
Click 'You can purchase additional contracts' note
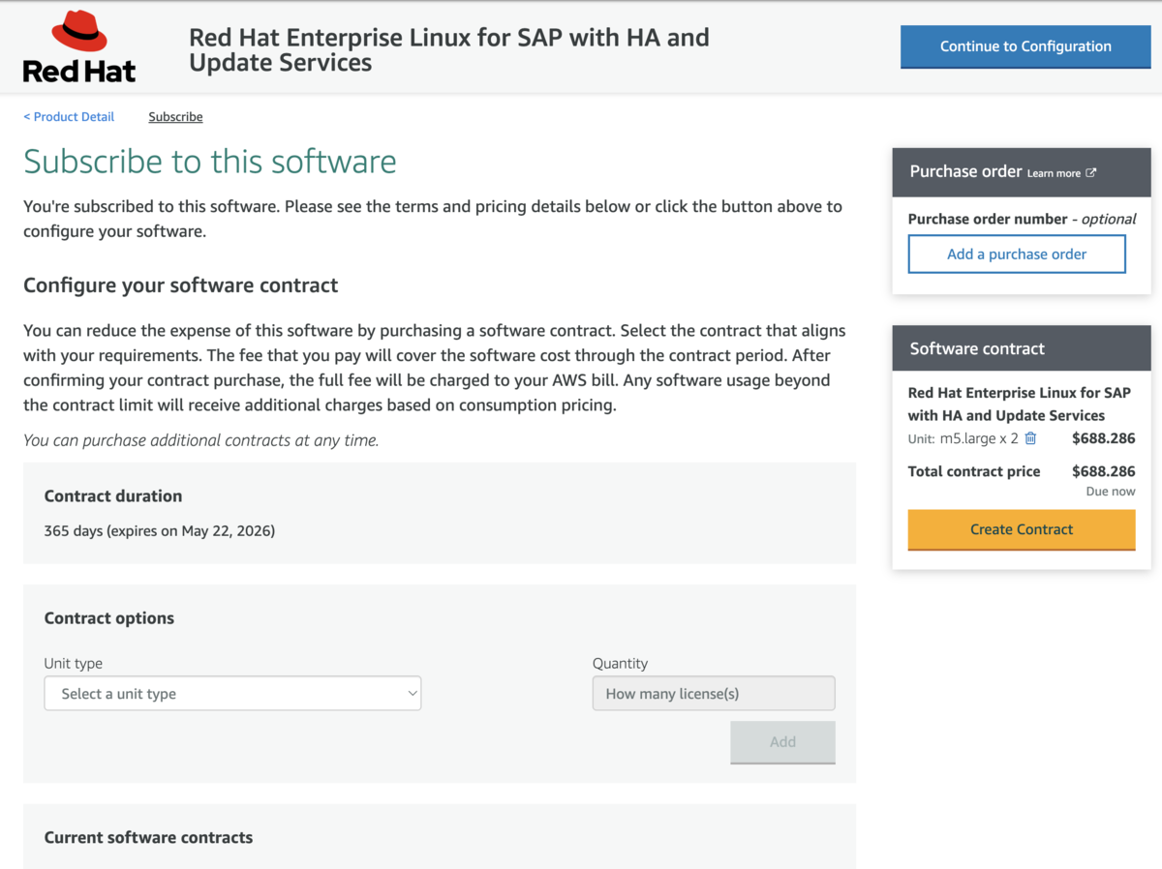[200, 440]
